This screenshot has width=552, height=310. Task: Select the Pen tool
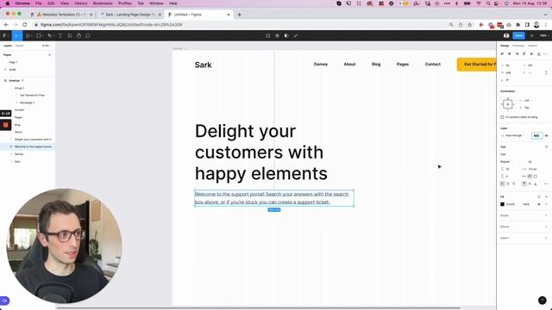[x=50, y=35]
